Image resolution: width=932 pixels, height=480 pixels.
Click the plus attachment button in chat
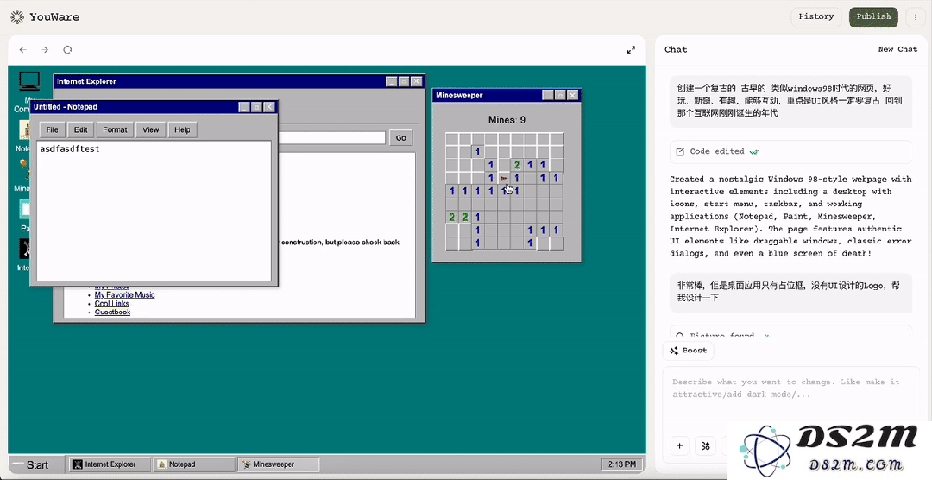tap(680, 445)
